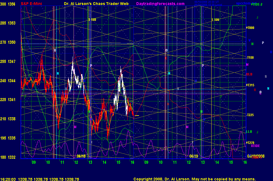Image resolution: width=273 pixels, height=181 pixels.
Task: Click the 225 1341 price axis label
Action: pos(8,100)
